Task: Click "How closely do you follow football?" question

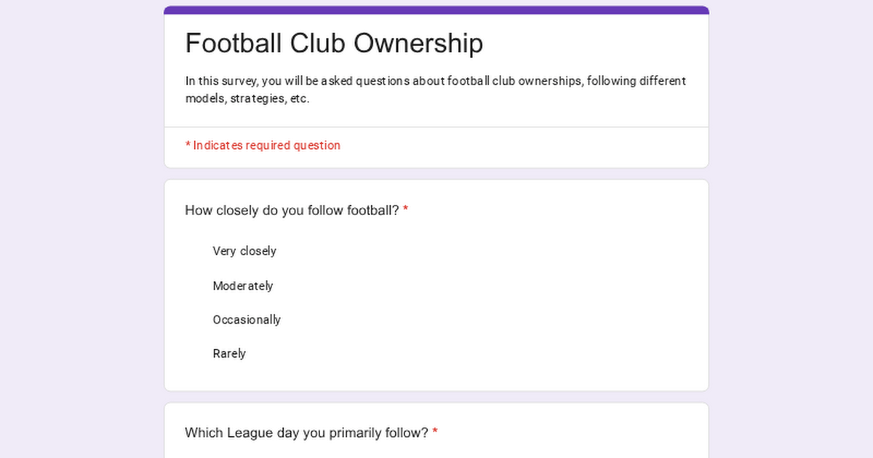Action: 292,211
